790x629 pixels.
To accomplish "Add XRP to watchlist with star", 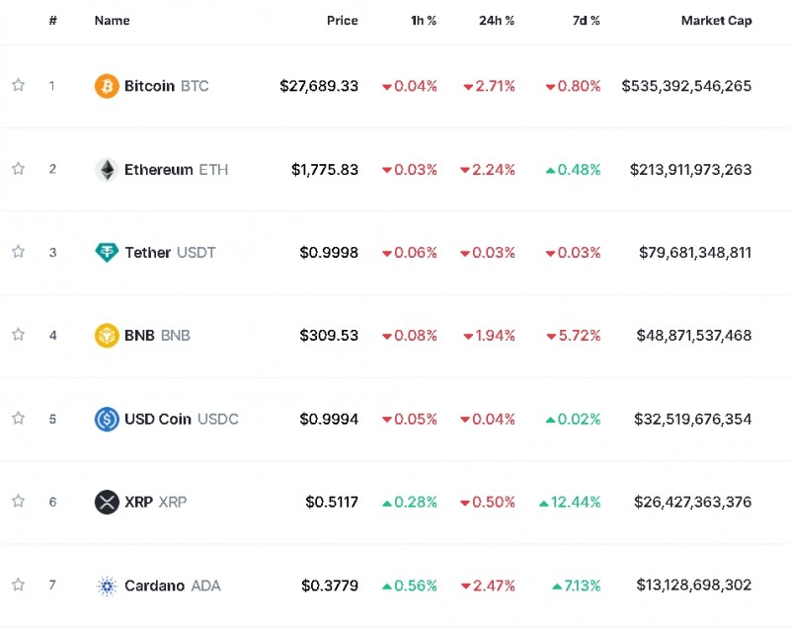I will pyautogui.click(x=18, y=502).
